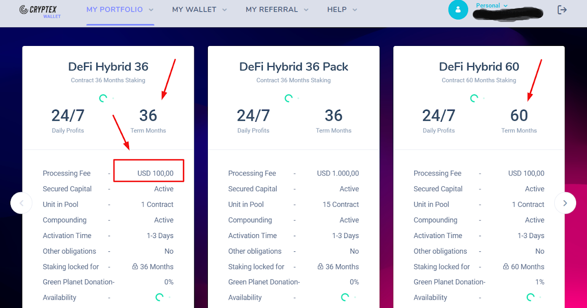This screenshot has width=587, height=308.
Task: Click the Cryptex Wallet logo
Action: point(39,11)
